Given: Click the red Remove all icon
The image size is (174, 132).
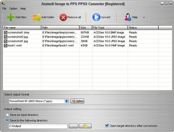Looking at the screenshot, I should pos(63,17).
